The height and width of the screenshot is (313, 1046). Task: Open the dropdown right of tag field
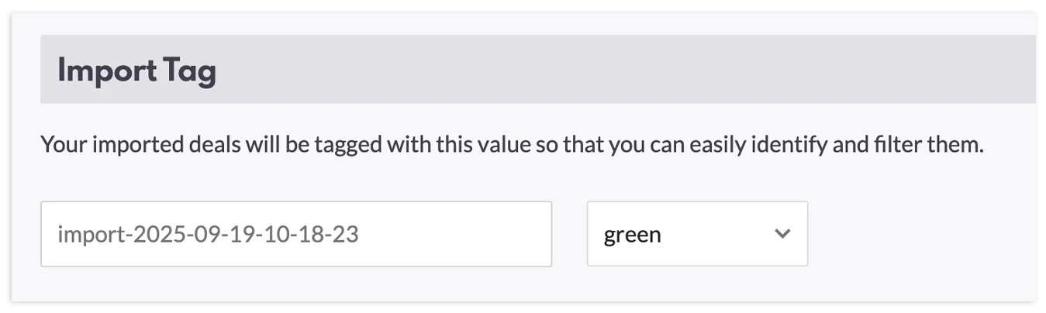click(x=696, y=234)
